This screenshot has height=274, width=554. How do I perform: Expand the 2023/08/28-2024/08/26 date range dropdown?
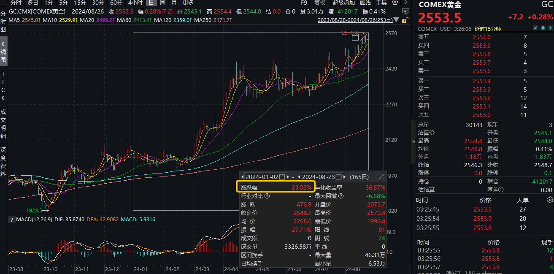click(x=395, y=20)
